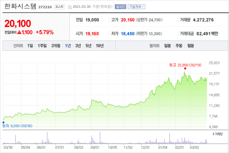
Task: Click the 2021.03.30 기준(장마감) date text
Action: click(93, 7)
